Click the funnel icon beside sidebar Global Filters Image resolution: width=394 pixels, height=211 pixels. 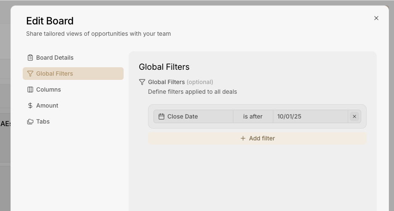pyautogui.click(x=30, y=74)
